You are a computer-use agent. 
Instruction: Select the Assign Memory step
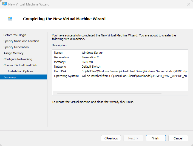point(13,53)
